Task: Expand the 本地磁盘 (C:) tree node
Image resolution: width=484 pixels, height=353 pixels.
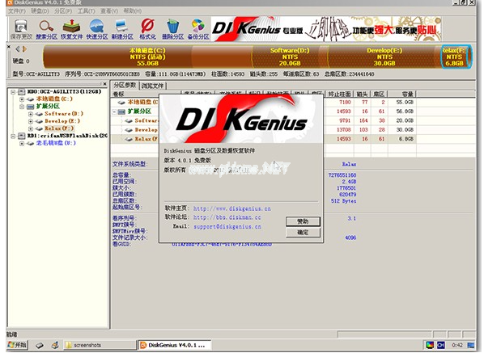Action: coord(22,99)
